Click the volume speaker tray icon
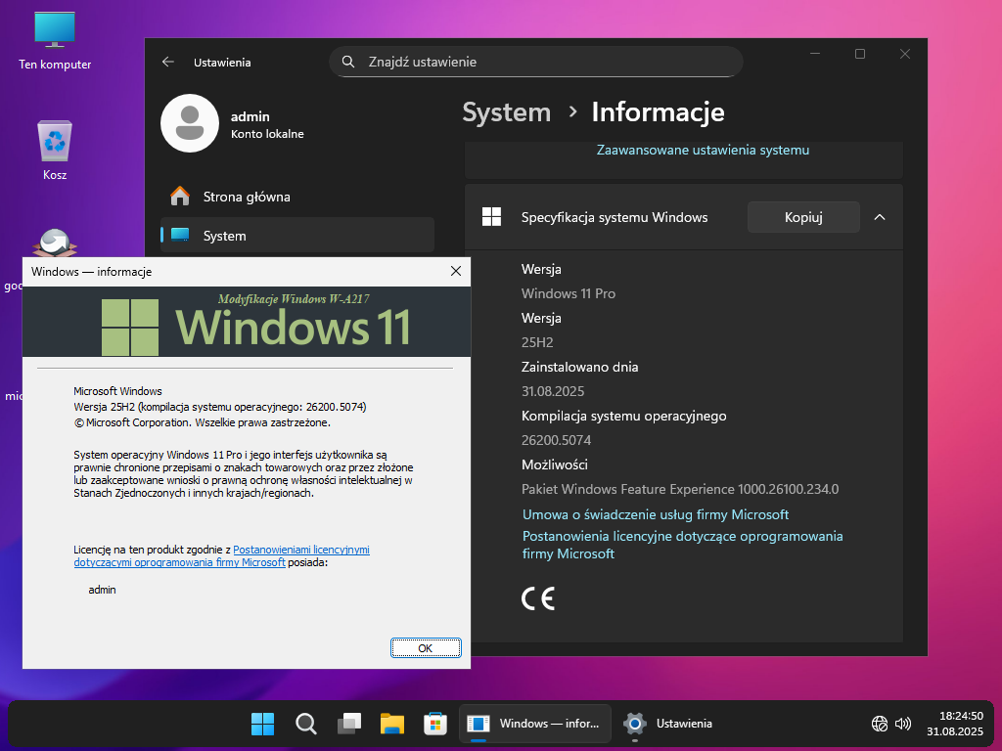 (x=903, y=724)
